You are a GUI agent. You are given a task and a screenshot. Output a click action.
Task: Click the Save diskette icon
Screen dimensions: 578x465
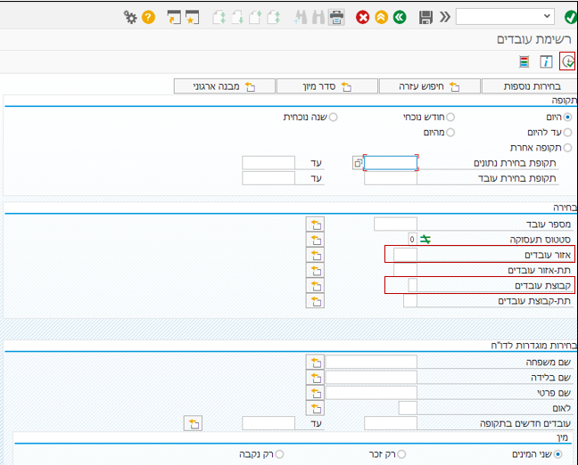tap(425, 17)
